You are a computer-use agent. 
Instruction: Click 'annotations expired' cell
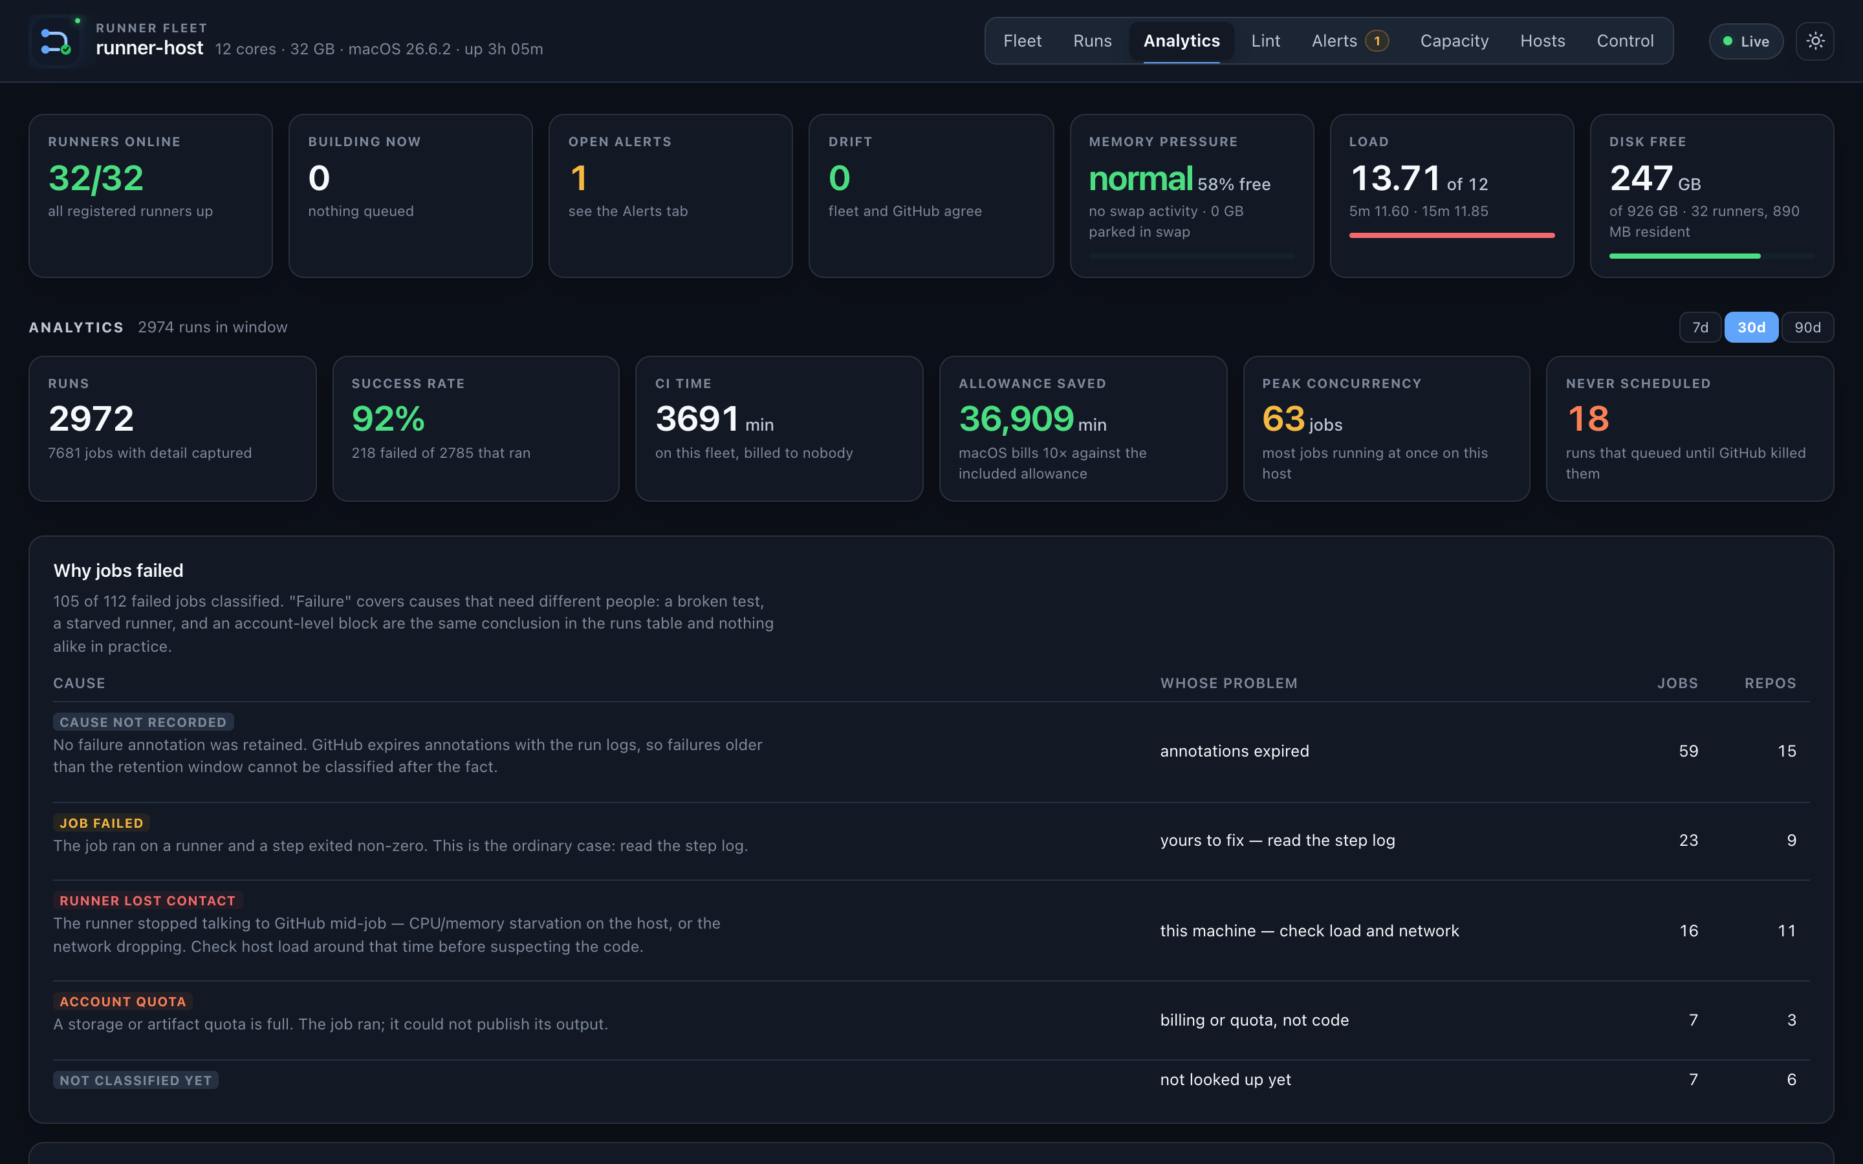[1234, 751]
